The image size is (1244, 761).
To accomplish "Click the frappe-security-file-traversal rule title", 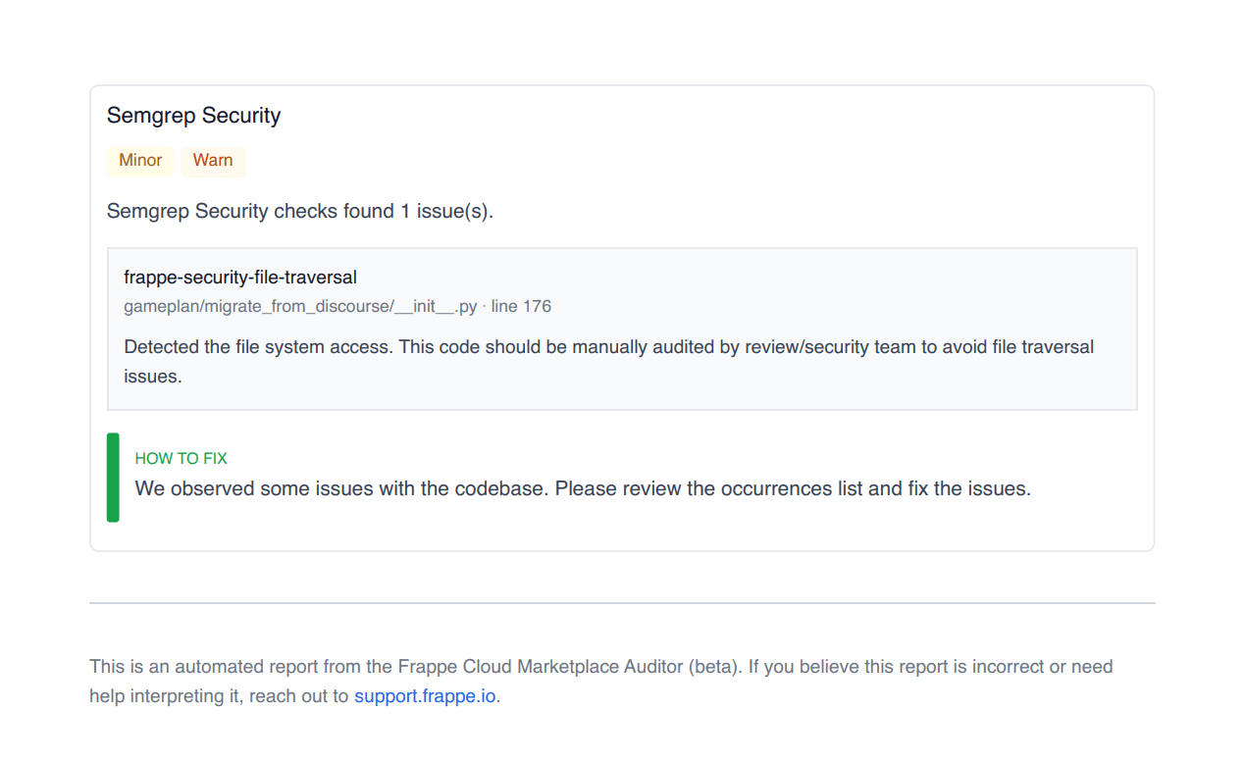I will click(x=240, y=278).
